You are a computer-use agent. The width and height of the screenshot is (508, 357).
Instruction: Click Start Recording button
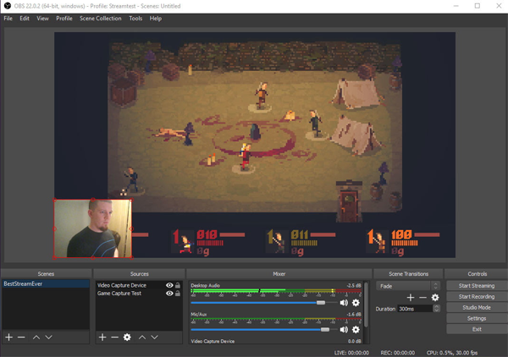pos(477,296)
